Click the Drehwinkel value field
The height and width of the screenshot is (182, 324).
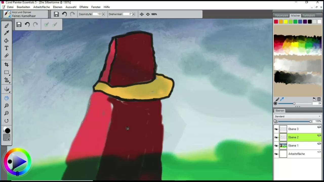[x=128, y=14]
